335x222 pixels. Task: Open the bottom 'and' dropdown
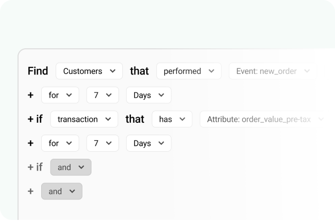coord(61,191)
